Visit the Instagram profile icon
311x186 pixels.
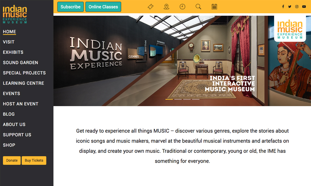click(297, 7)
